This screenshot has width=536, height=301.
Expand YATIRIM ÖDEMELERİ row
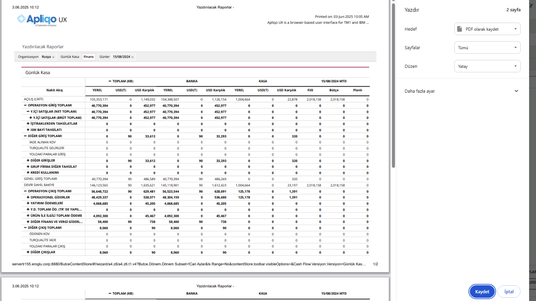pos(28,203)
